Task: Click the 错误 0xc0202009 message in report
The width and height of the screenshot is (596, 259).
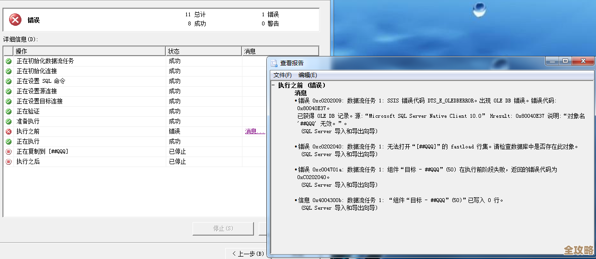Action: coord(440,116)
